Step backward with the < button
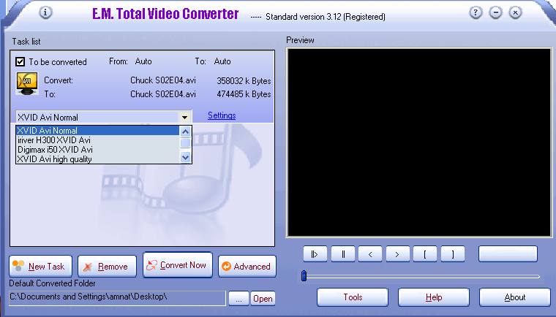The height and width of the screenshot is (317, 556). pos(370,254)
